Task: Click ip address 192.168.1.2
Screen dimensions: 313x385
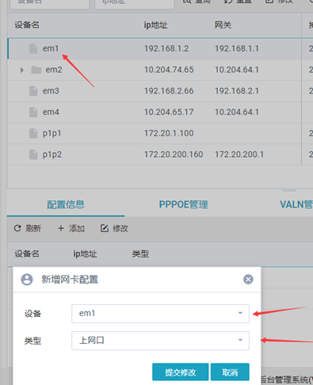Action: click(x=166, y=48)
